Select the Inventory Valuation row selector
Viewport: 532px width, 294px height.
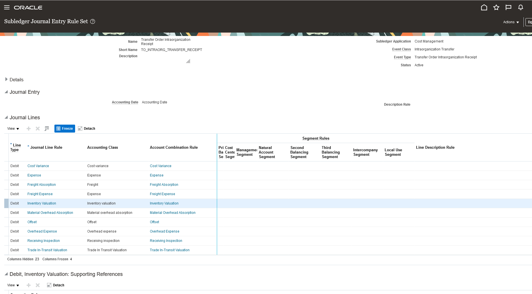(x=6, y=203)
